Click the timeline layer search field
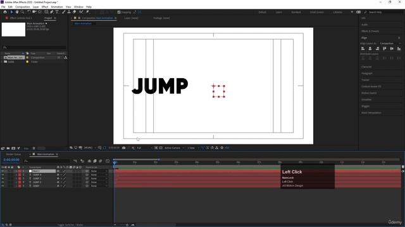Image resolution: width=405 pixels, height=227 pixels. click(x=46, y=161)
